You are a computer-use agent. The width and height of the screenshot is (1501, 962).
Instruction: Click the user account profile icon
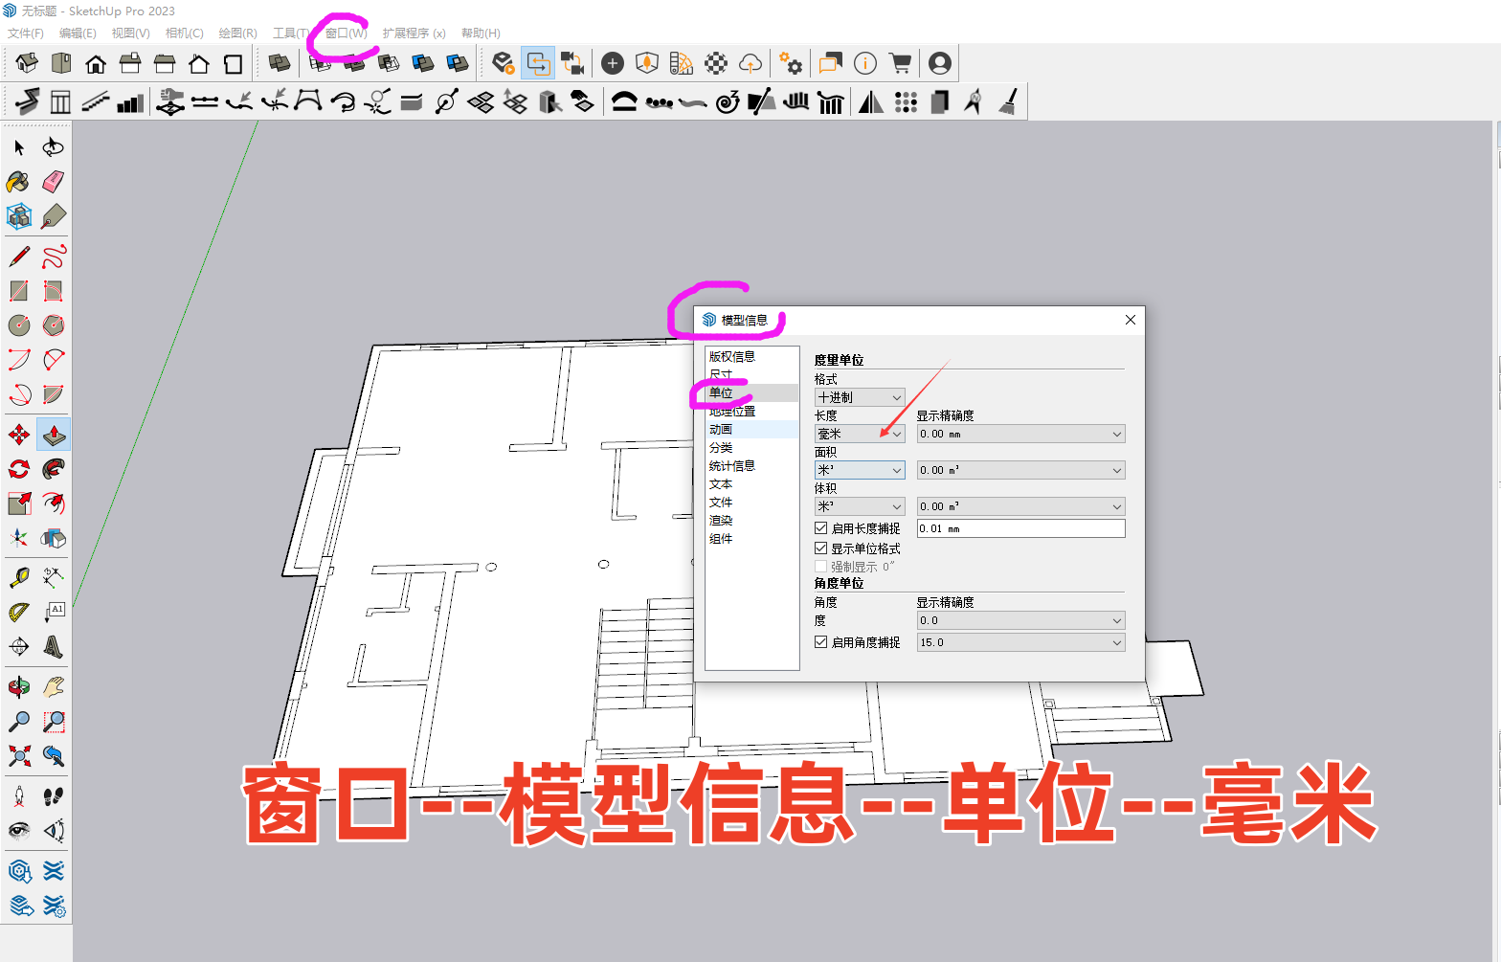click(x=940, y=63)
